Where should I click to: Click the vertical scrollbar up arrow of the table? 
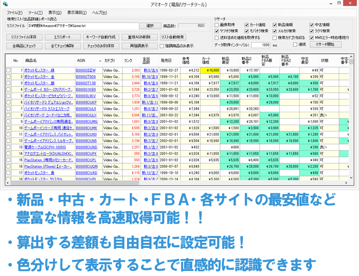(351, 57)
